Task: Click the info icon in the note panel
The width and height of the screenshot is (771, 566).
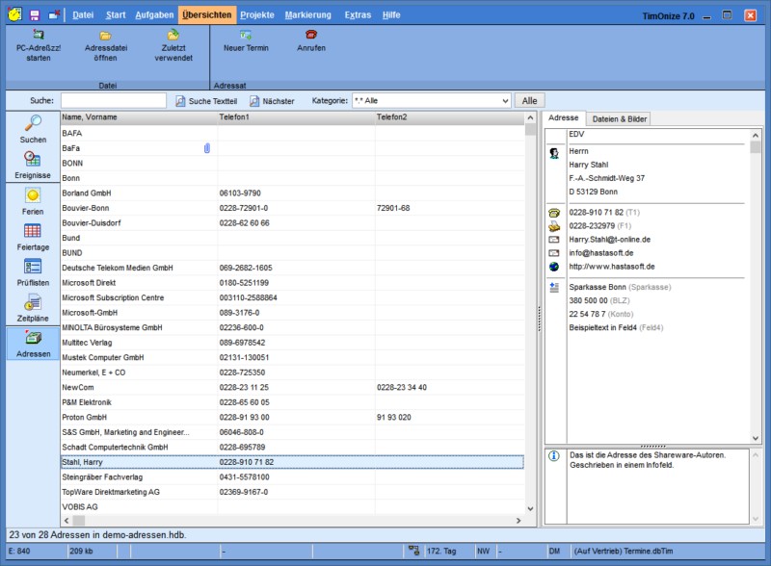Action: pyautogui.click(x=554, y=456)
